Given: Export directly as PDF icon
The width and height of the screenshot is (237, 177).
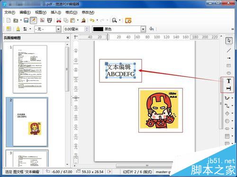Looking at the screenshot, I should coord(42,20).
